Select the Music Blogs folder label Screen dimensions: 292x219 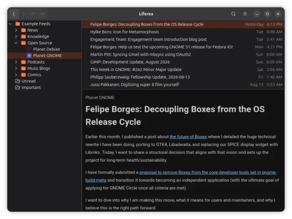tap(39, 68)
